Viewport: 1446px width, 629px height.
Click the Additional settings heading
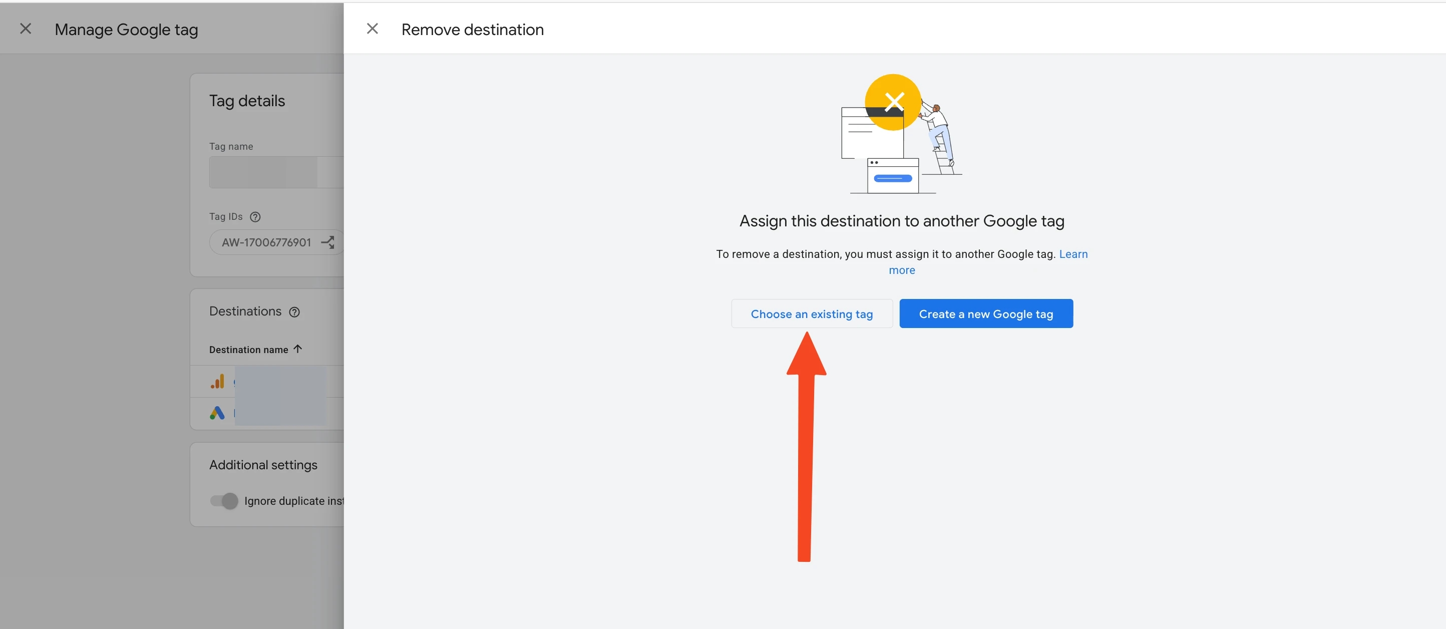(263, 465)
